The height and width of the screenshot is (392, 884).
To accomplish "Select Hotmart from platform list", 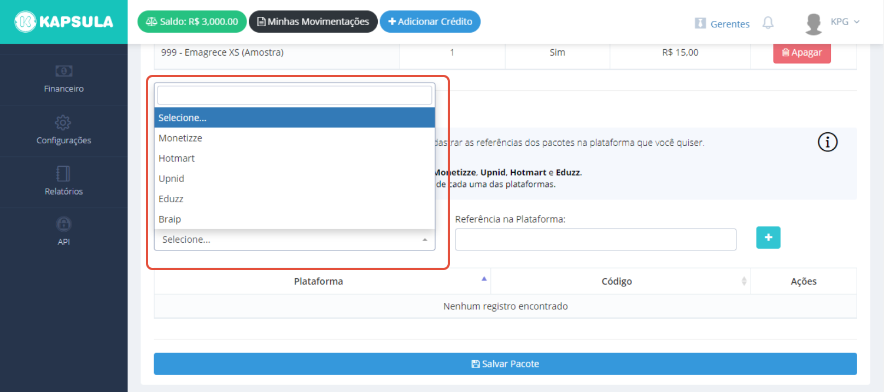I will tap(295, 158).
